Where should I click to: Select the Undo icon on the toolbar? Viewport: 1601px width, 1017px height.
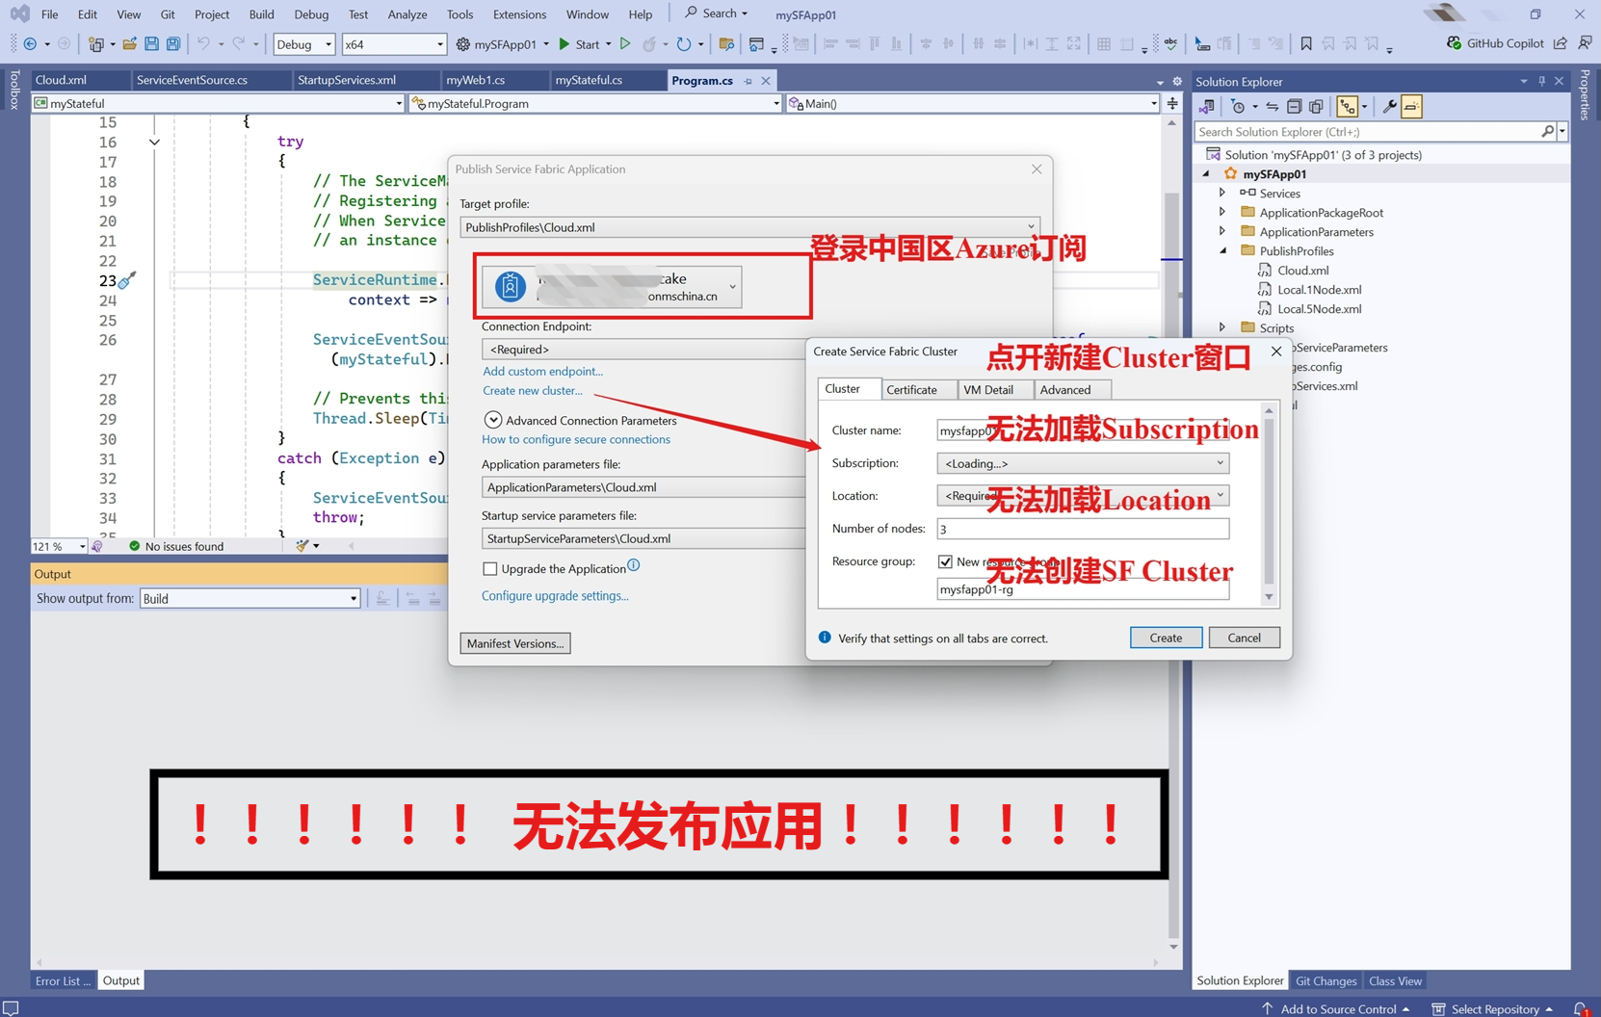(203, 43)
